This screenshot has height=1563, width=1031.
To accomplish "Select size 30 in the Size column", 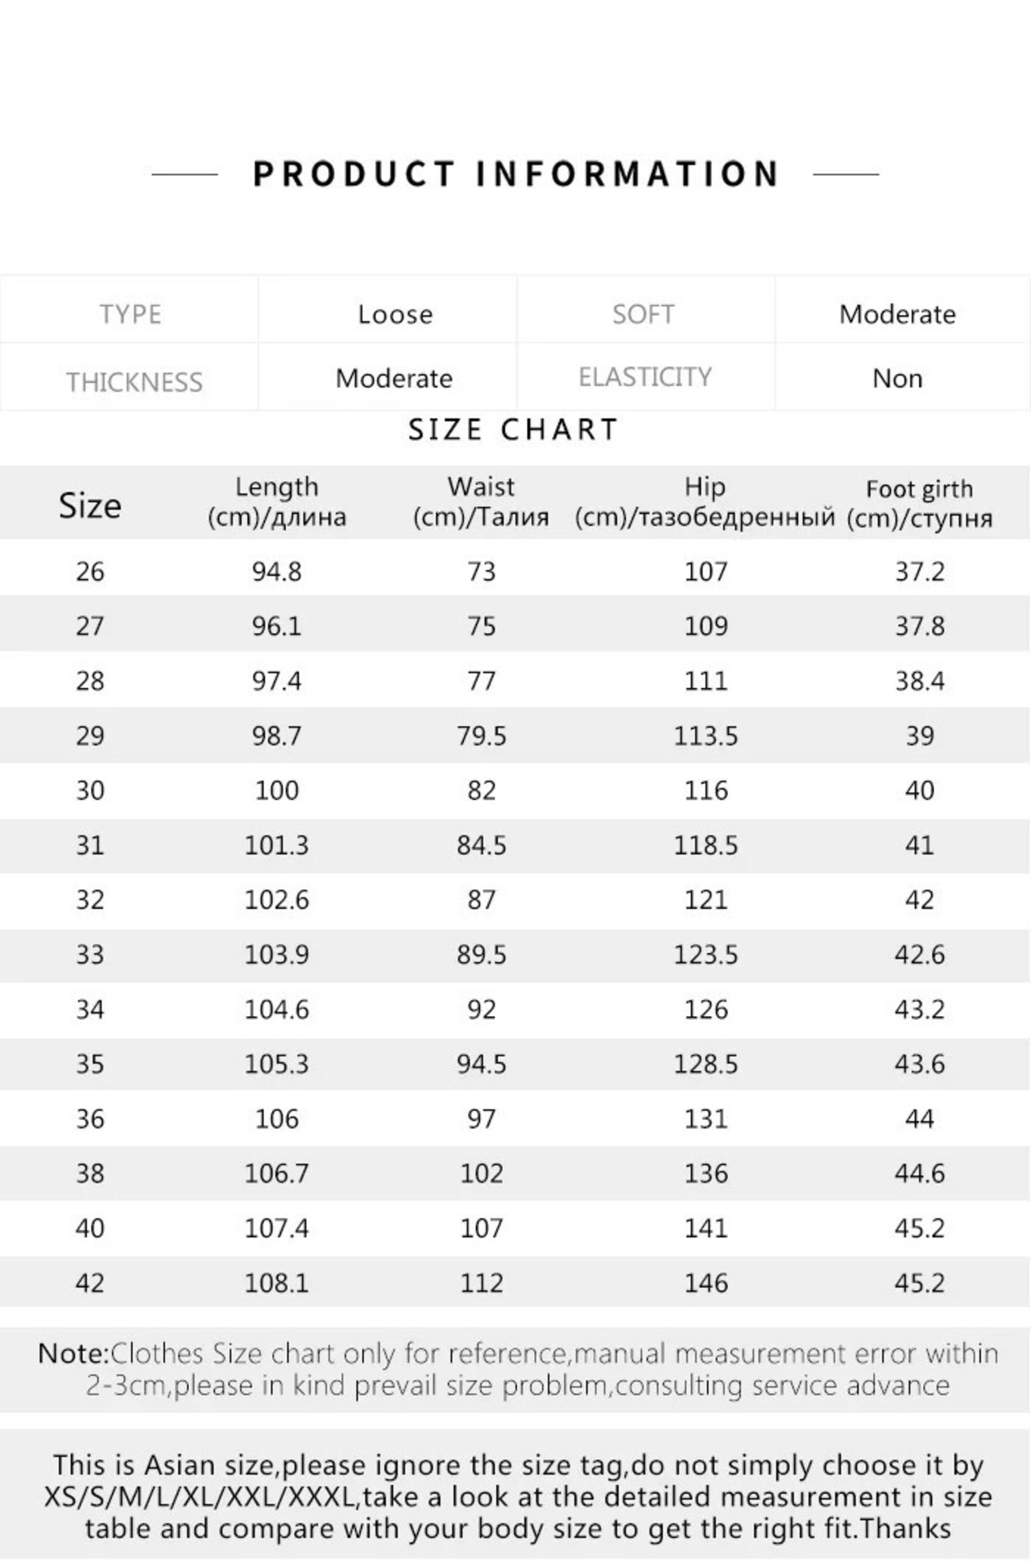I will pyautogui.click(x=89, y=790).
